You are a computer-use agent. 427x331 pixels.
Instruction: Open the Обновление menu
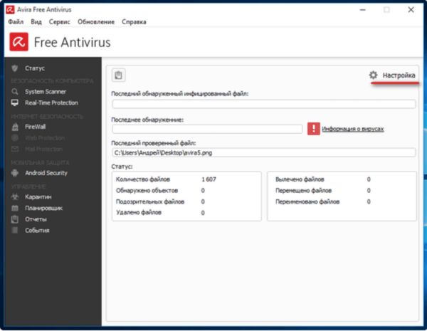pyautogui.click(x=96, y=22)
